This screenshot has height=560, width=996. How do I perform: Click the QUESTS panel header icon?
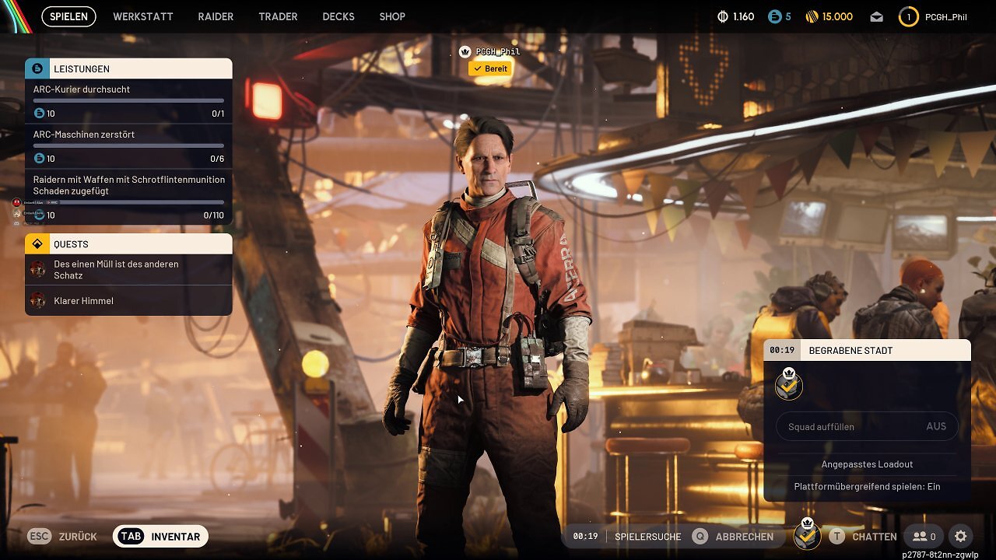point(37,243)
